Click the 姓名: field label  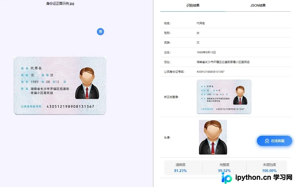(x=167, y=23)
